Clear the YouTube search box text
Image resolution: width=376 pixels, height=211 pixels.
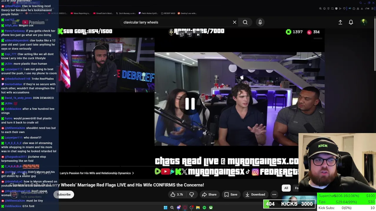click(234, 22)
